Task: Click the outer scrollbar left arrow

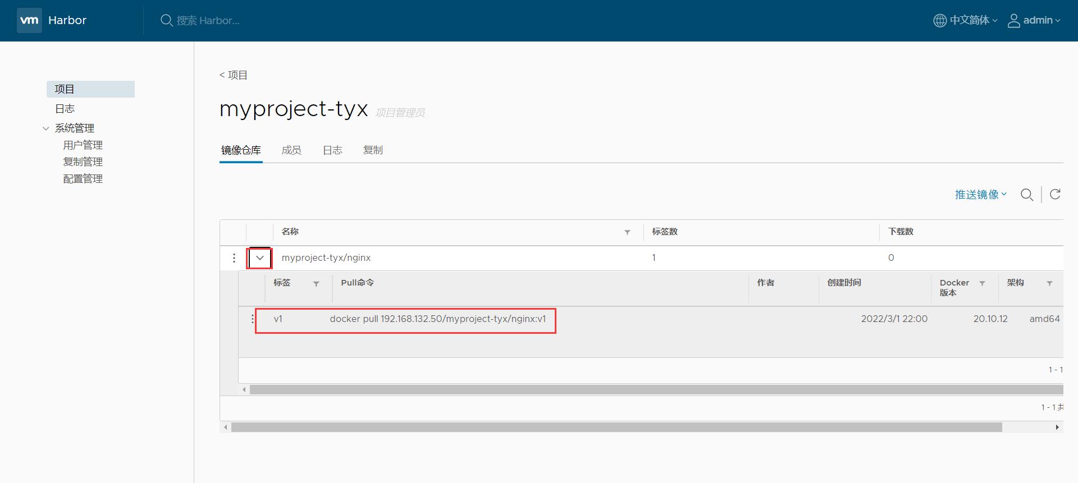Action: point(226,427)
